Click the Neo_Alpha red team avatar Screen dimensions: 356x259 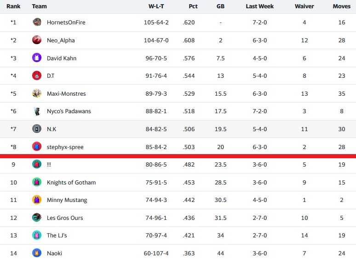pos(36,40)
